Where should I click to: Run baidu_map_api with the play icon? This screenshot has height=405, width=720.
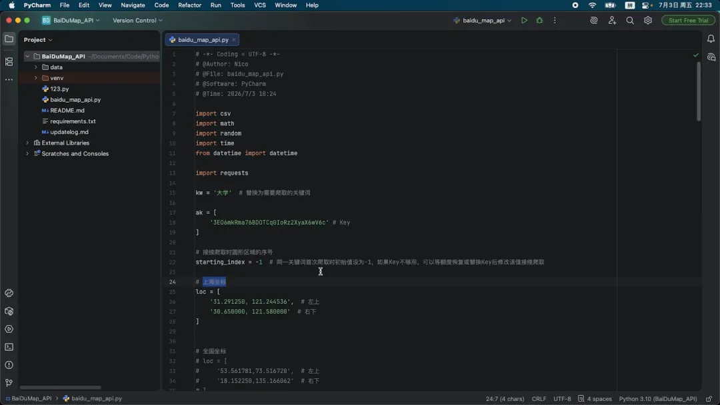pos(524,21)
